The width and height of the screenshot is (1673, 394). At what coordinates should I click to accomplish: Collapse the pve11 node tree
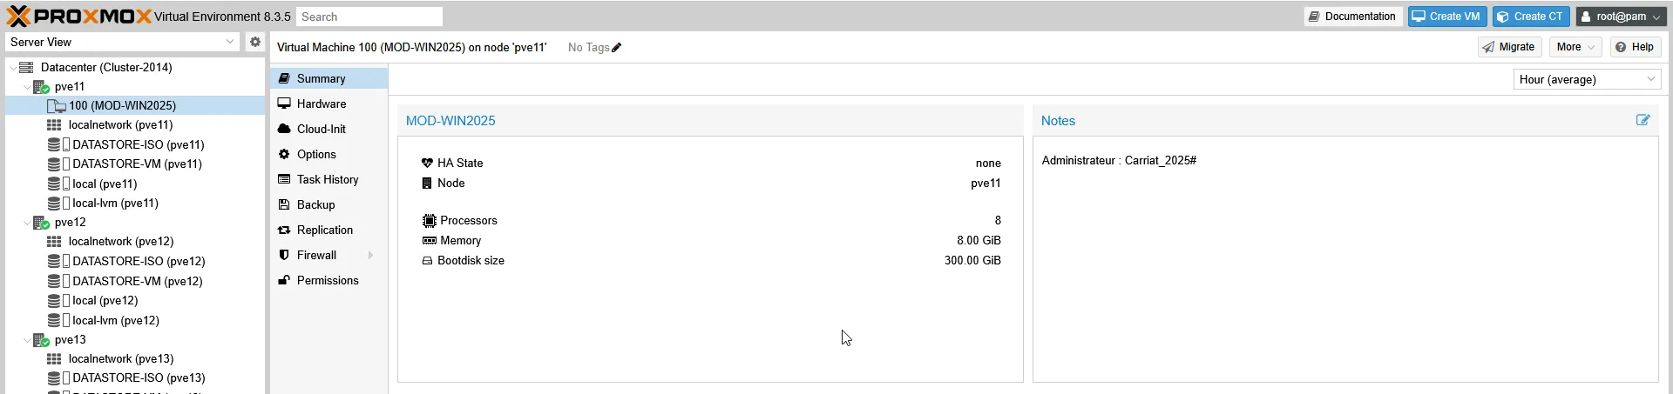coord(26,87)
